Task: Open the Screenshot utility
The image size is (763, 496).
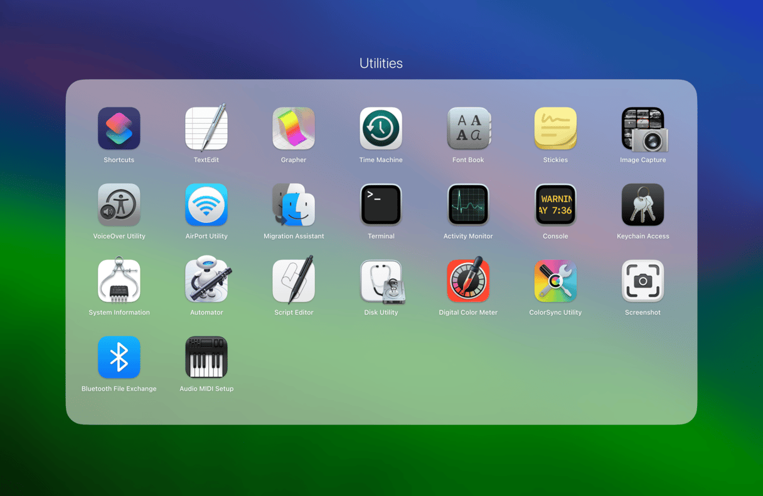Action: (x=643, y=281)
